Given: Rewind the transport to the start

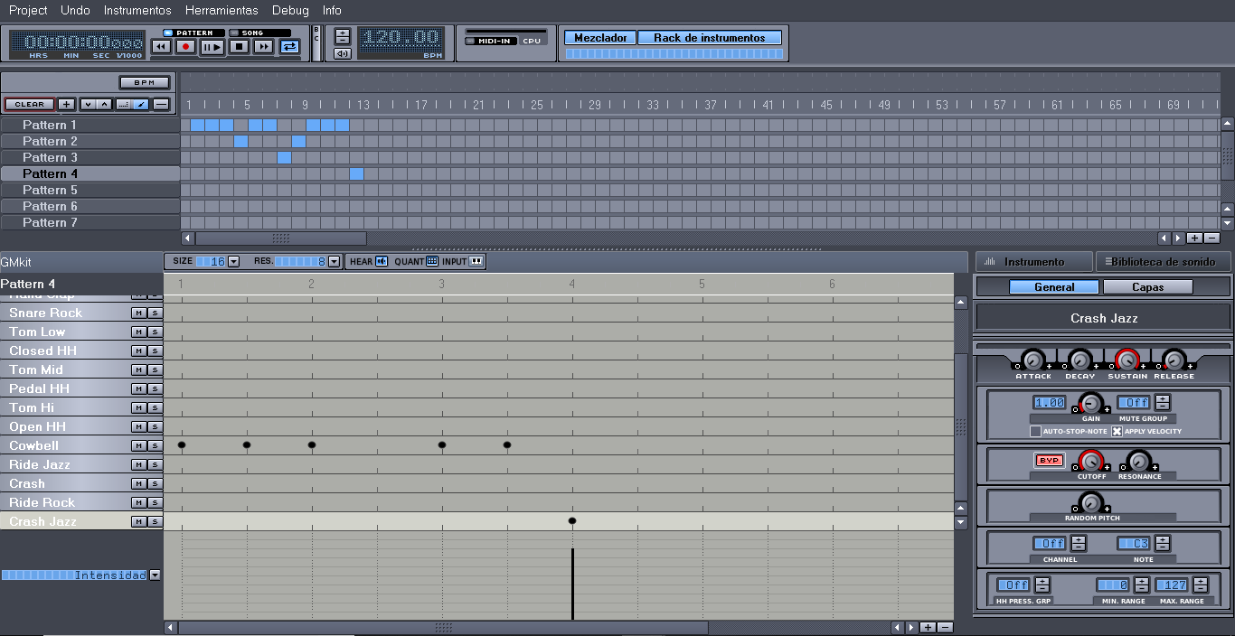Looking at the screenshot, I should (x=161, y=46).
